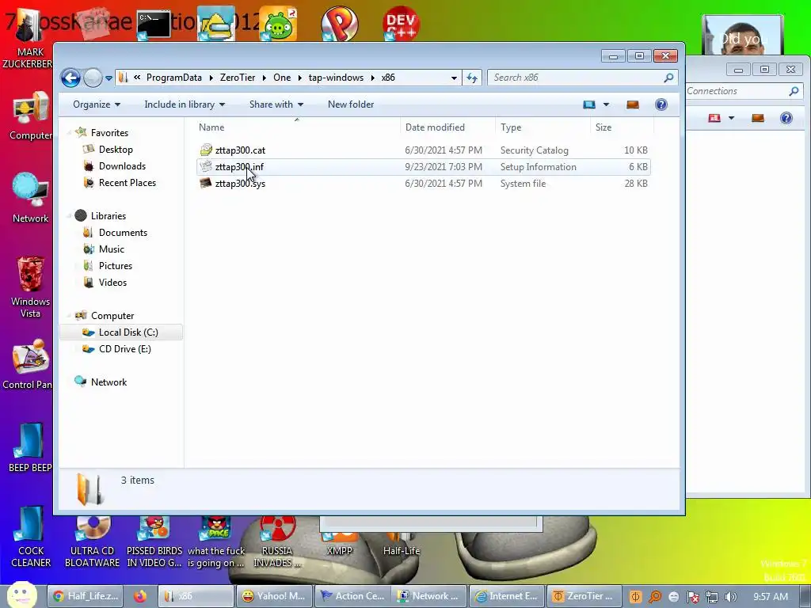Click the PISSED BIRDS desktop icon
The height and width of the screenshot is (608, 811).
154,540
